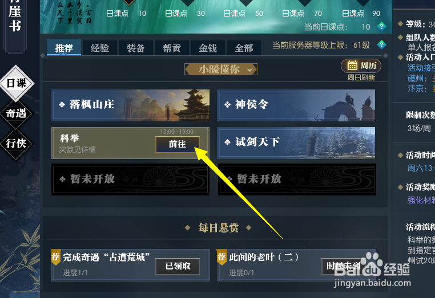Click the help icon beside 当前日课点

[x=382, y=27]
